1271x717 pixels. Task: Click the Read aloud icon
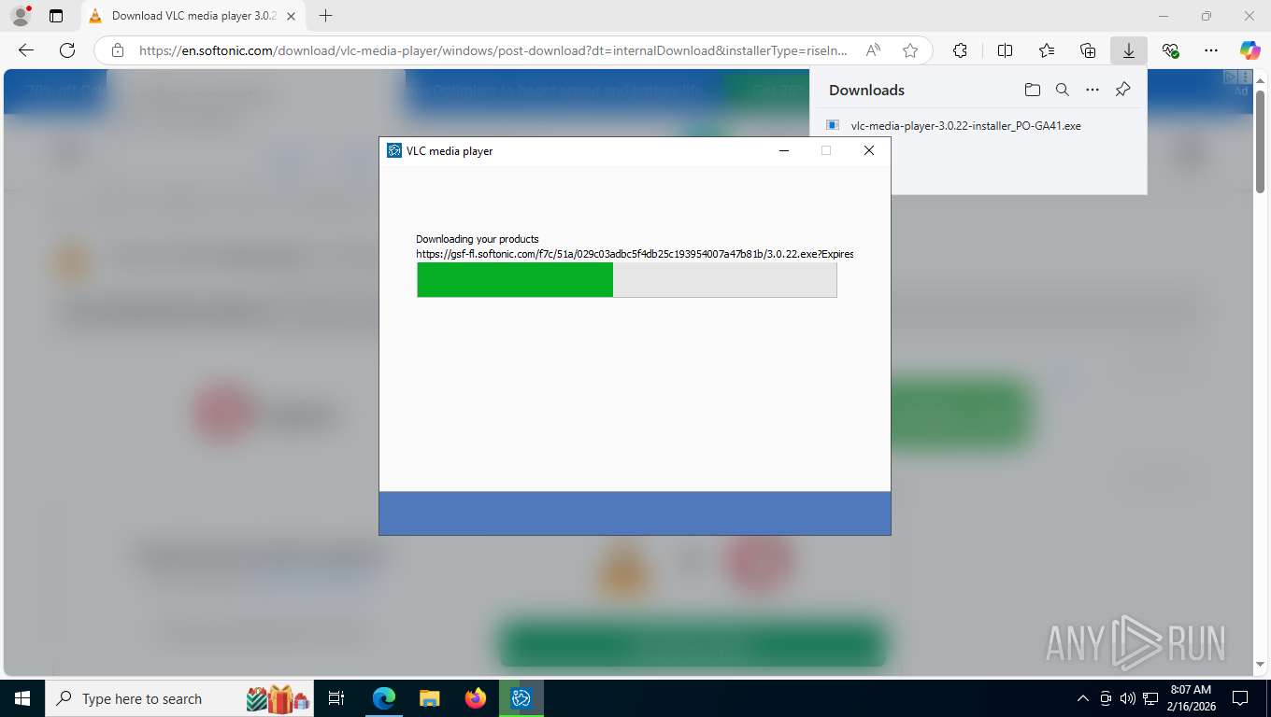[873, 50]
